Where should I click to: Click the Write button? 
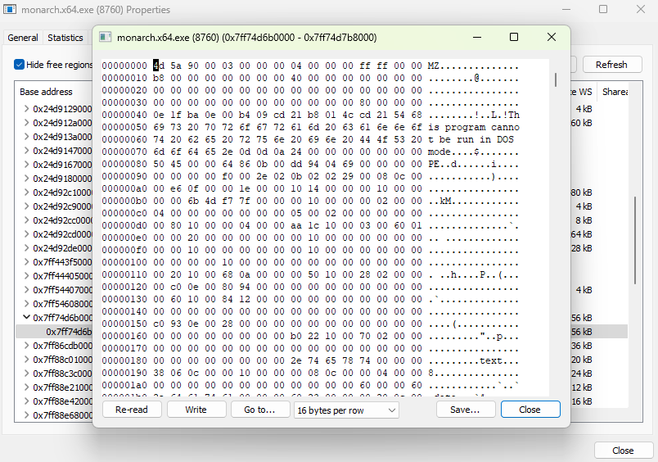196,410
